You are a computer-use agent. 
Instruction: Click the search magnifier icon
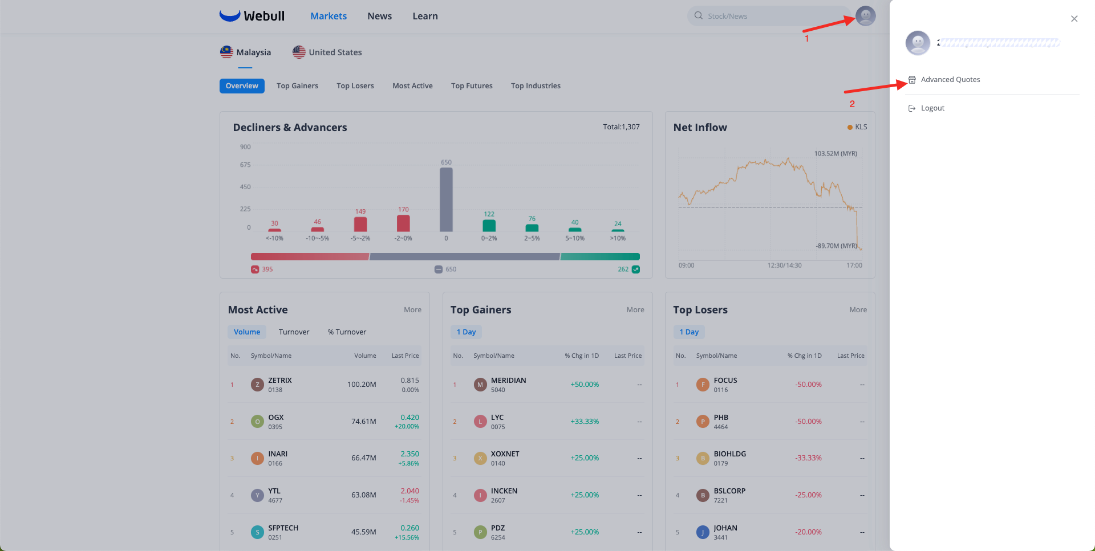698,16
